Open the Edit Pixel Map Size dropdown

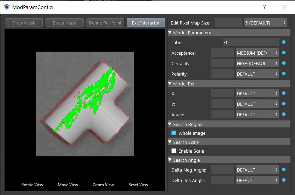(266, 23)
